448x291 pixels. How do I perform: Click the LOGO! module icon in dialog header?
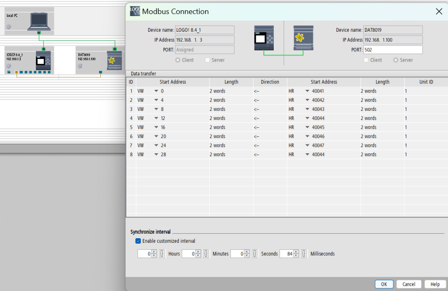tap(263, 38)
